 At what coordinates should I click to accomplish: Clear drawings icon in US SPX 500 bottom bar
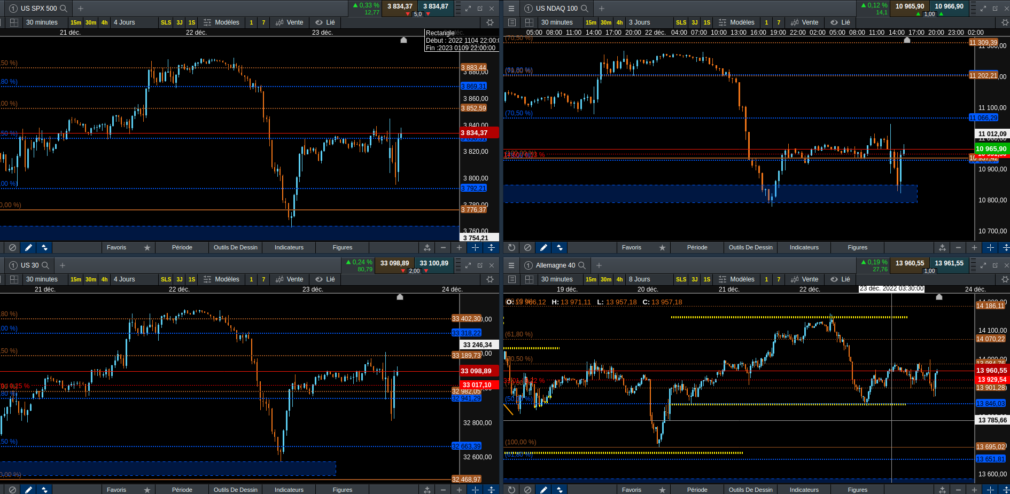[x=12, y=247]
